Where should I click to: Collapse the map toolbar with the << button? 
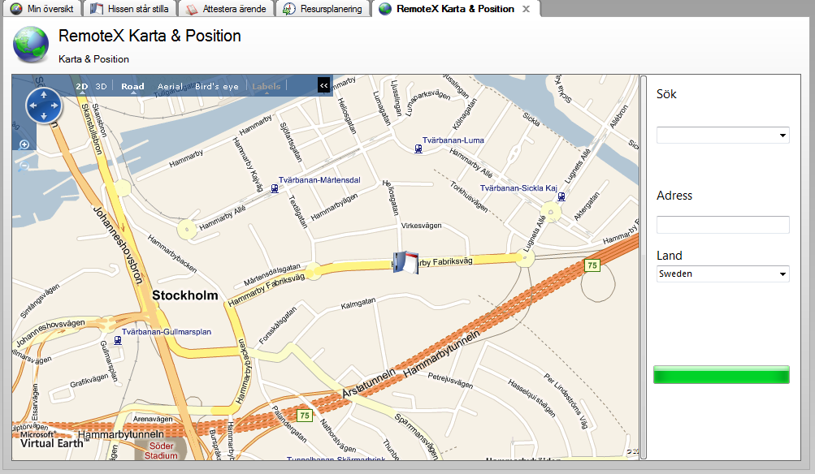tap(324, 86)
